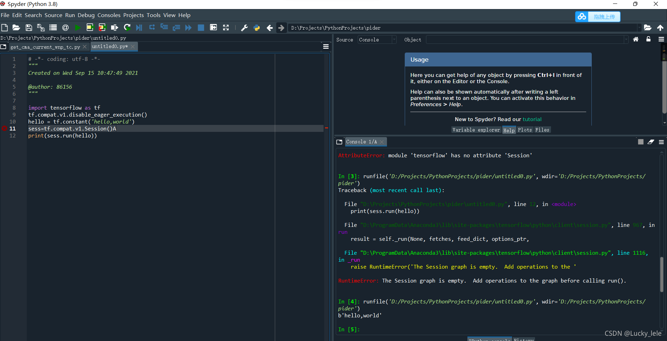Open the Source Console dropdown
Image resolution: width=667 pixels, height=341 pixels.
[377, 40]
